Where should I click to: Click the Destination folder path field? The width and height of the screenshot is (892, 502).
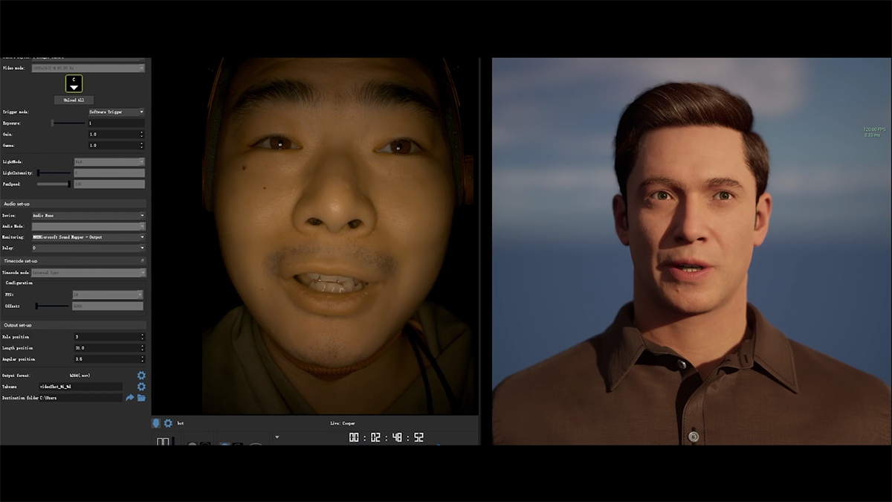pyautogui.click(x=80, y=398)
